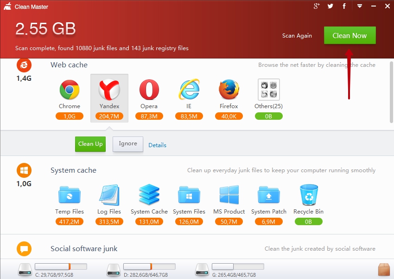Open the Details link
The image size is (394, 279).
[x=157, y=145]
